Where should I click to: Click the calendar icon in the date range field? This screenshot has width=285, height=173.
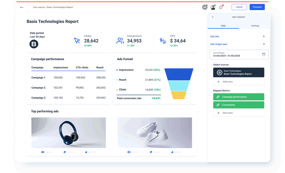264,54
